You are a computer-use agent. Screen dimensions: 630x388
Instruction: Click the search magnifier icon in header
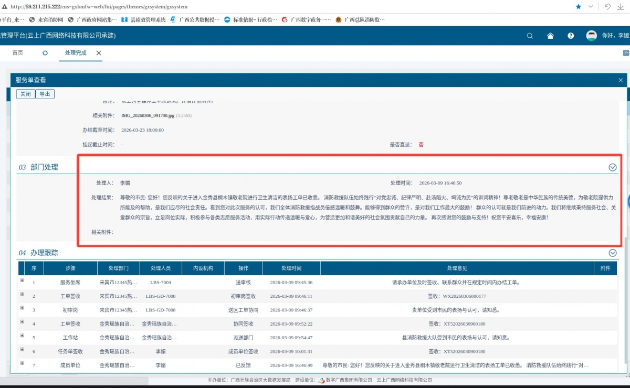530,36
